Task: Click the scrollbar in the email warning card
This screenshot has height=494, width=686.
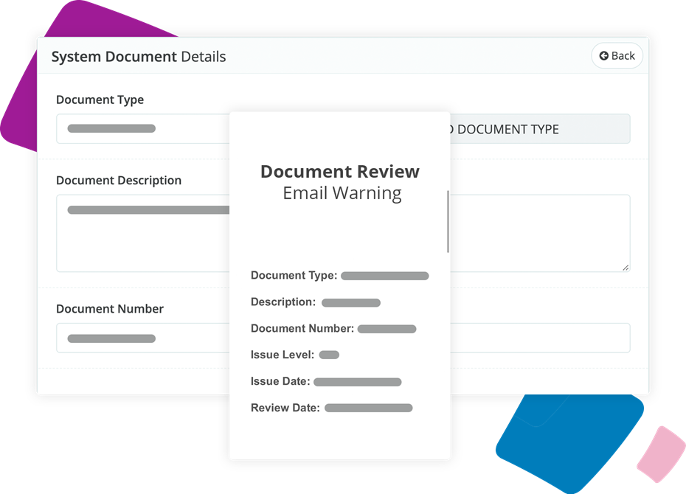Action: pyautogui.click(x=448, y=221)
